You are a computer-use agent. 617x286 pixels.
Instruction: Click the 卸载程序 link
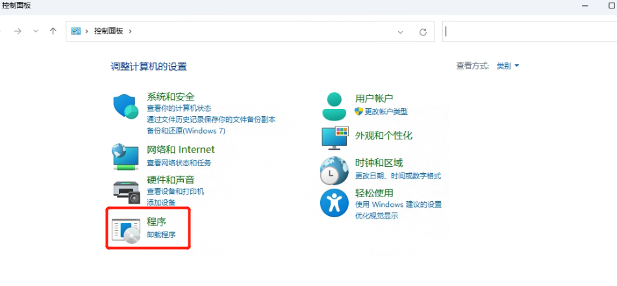pyautogui.click(x=161, y=235)
